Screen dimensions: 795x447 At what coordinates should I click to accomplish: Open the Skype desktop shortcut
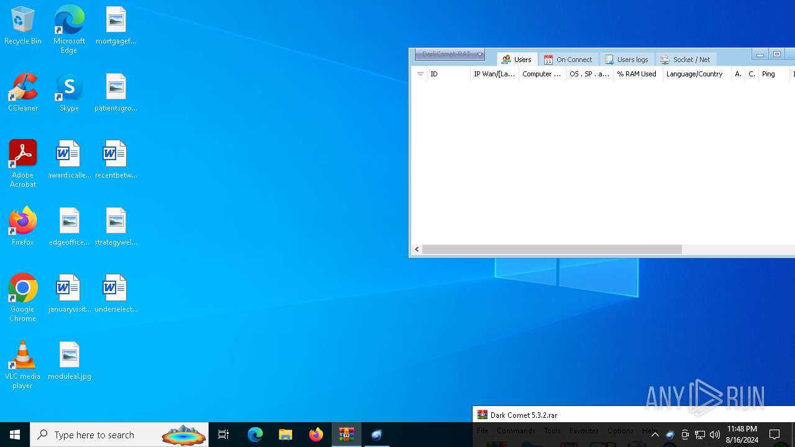69,93
